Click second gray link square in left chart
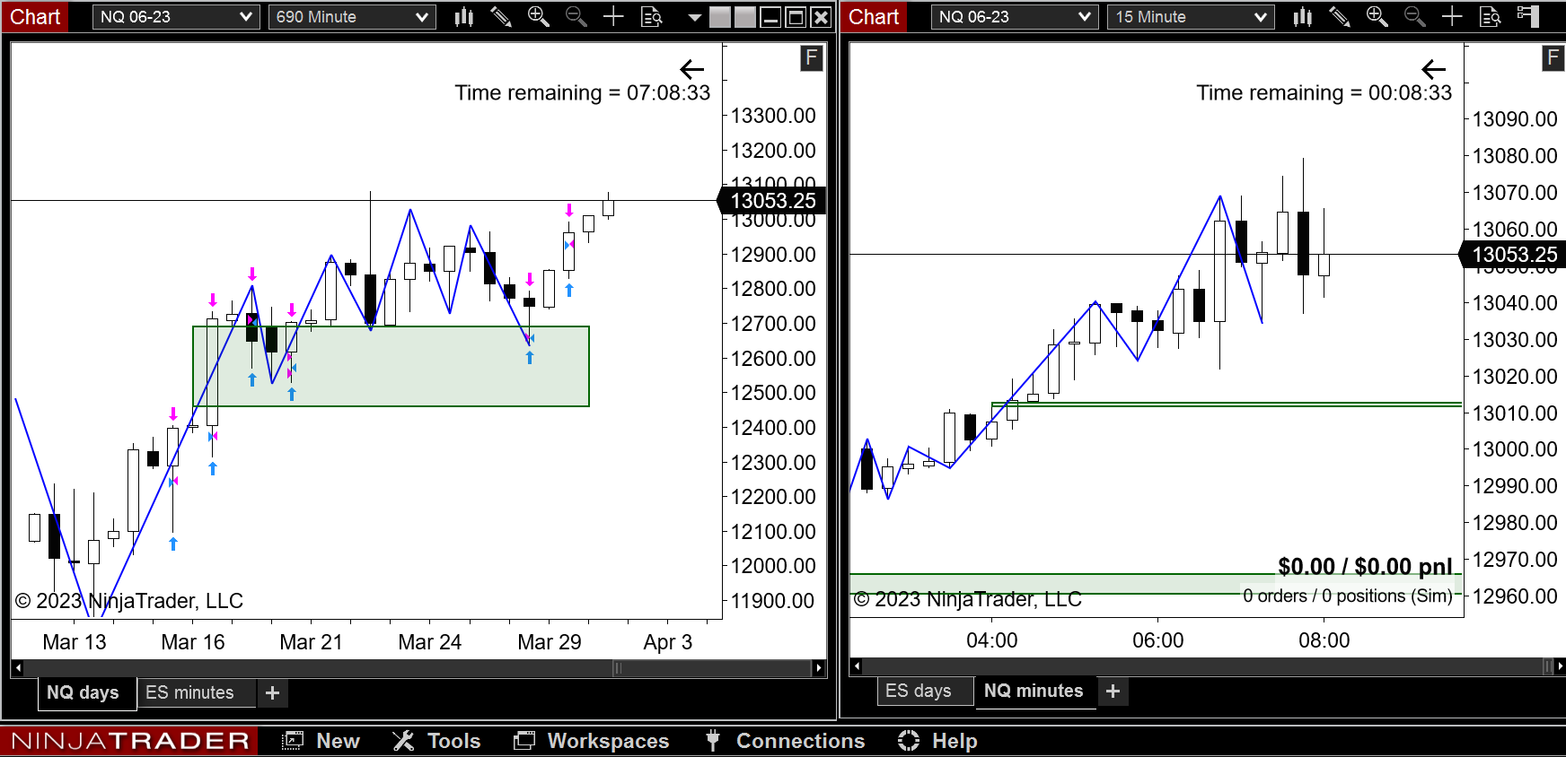Image resolution: width=1566 pixels, height=757 pixels. tap(744, 17)
